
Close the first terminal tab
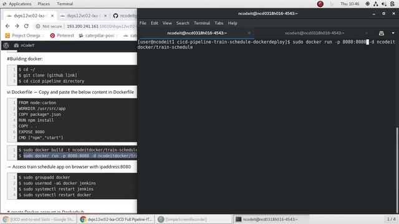point(249,33)
